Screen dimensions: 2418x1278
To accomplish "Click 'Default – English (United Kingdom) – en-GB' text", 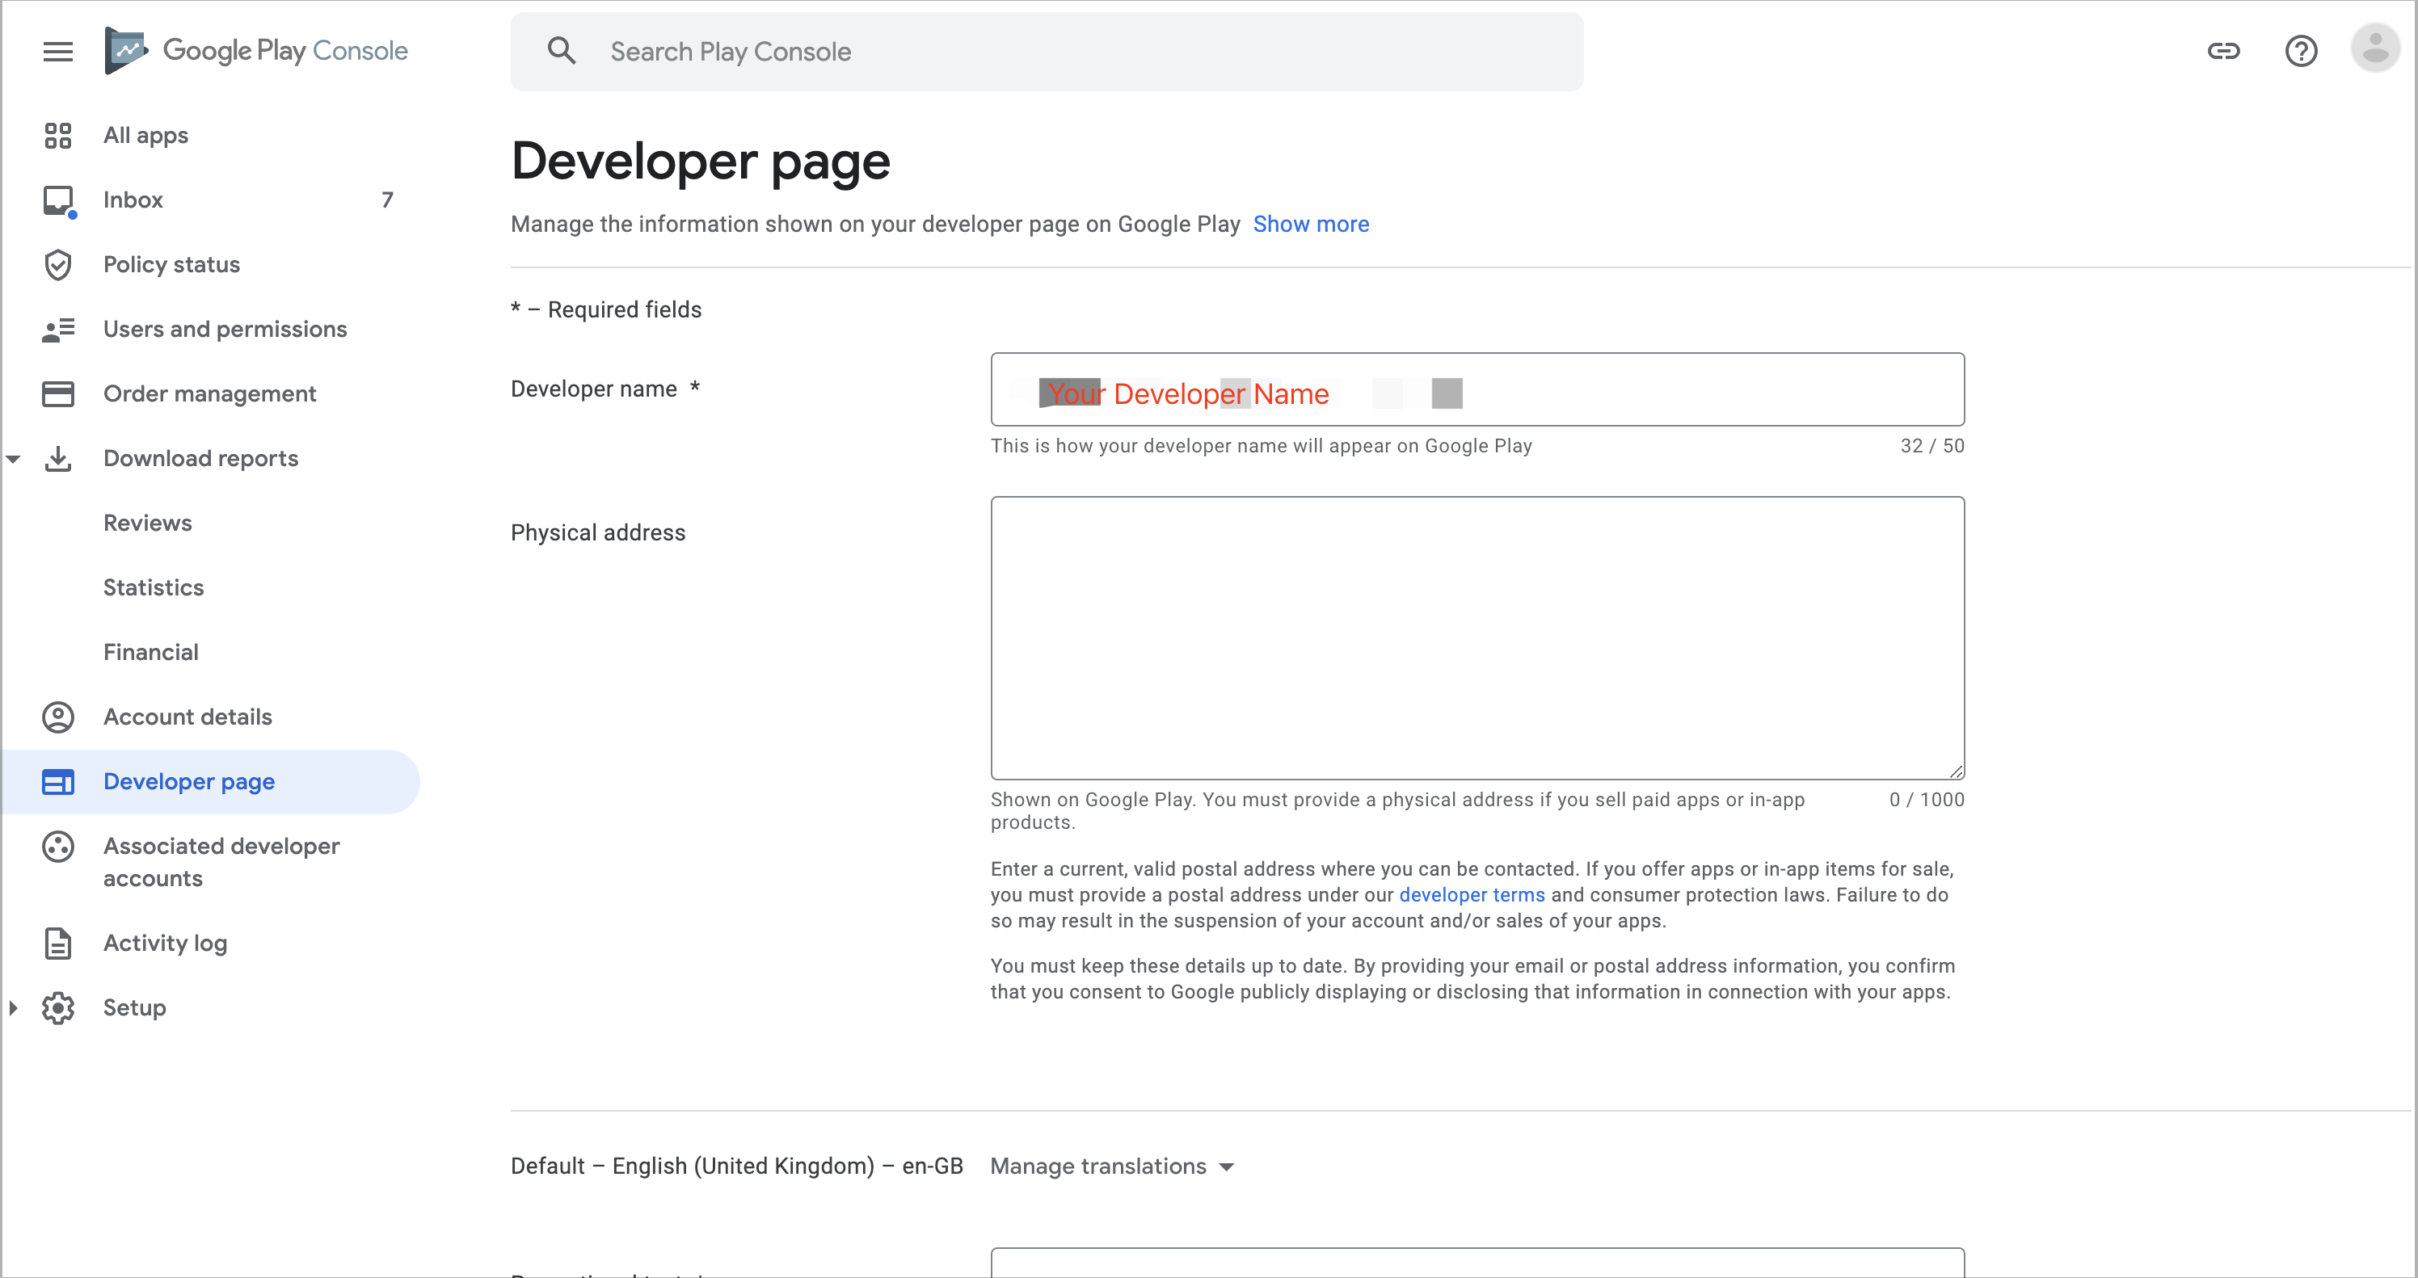I will 737,1167.
